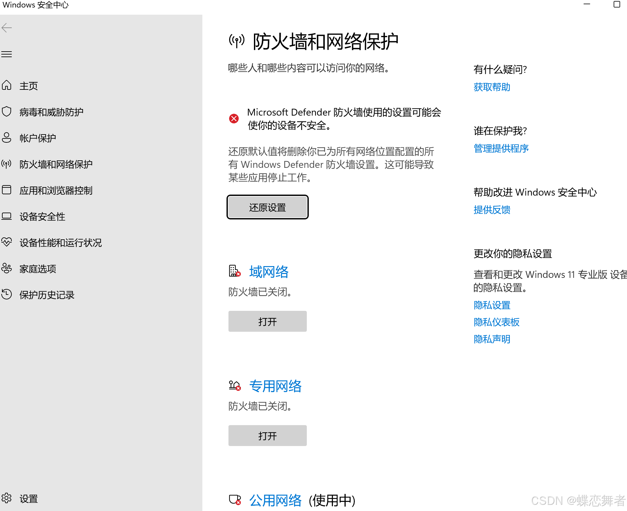The width and height of the screenshot is (627, 511).
Task: Select 保护历史记录 sidebar entry
Action: (47, 295)
